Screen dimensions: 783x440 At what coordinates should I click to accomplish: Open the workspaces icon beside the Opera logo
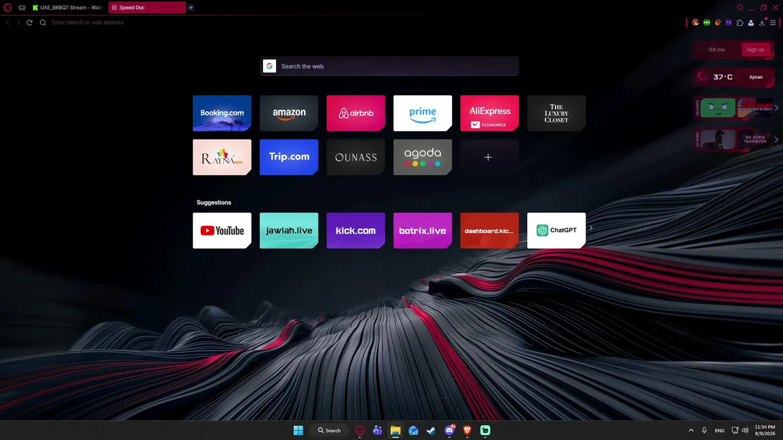(22, 8)
